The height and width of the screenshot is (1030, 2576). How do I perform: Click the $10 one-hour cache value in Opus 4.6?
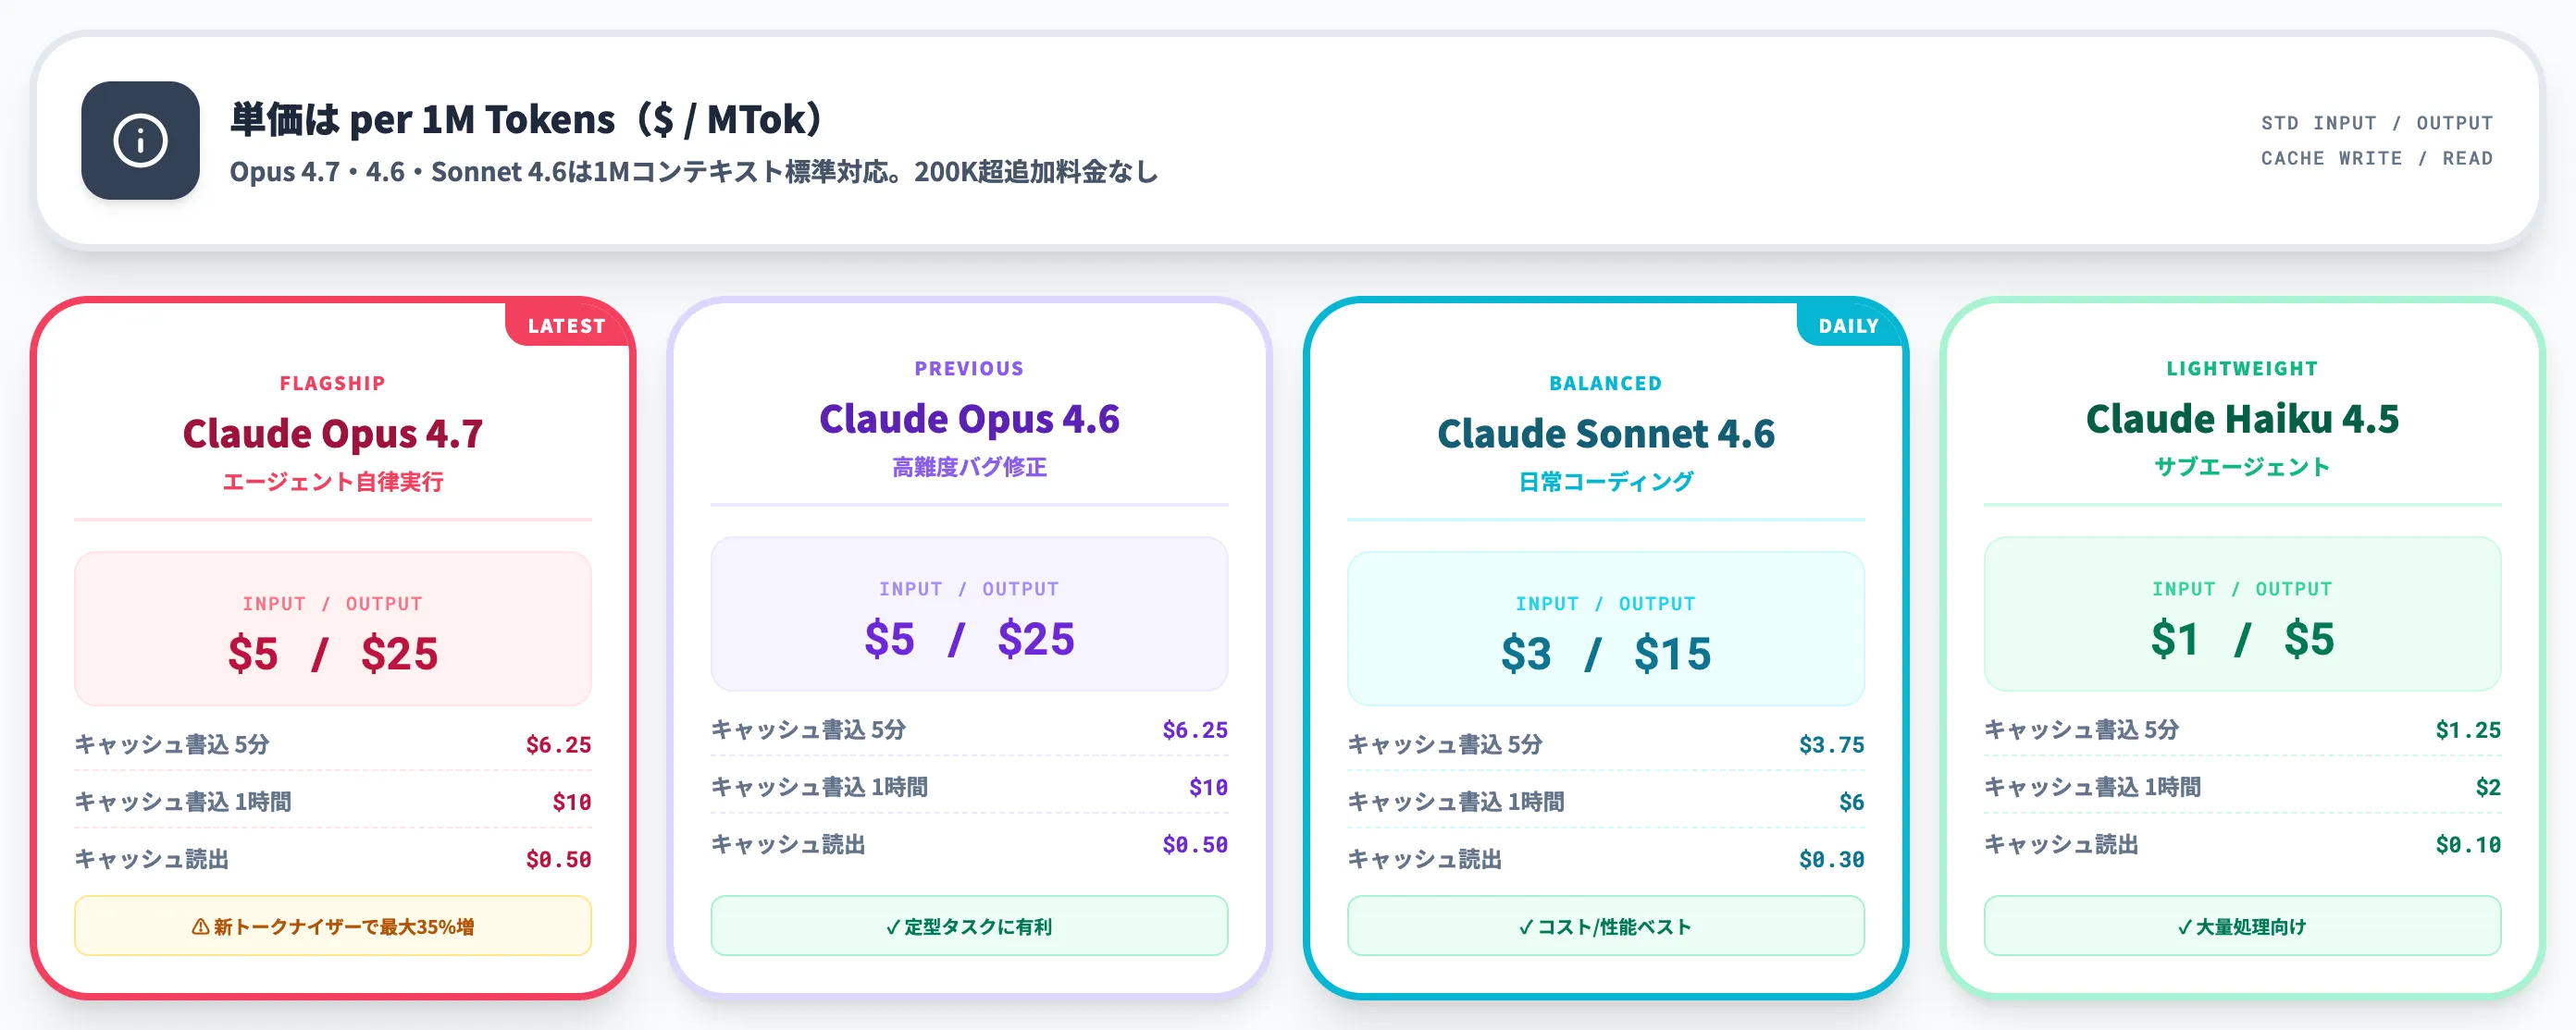(x=1208, y=787)
